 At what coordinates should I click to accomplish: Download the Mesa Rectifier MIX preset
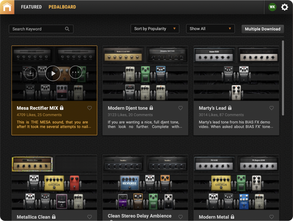(30, 73)
